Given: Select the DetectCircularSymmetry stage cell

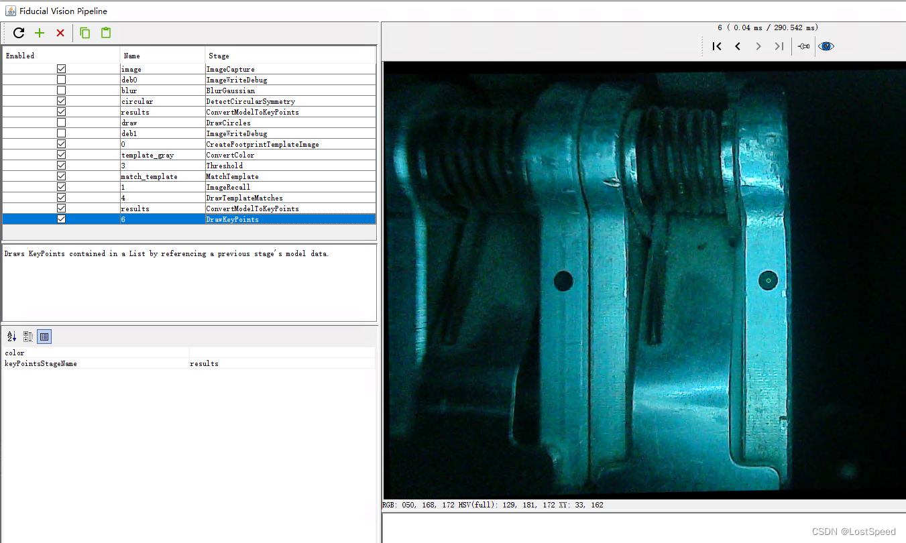Looking at the screenshot, I should coord(290,101).
